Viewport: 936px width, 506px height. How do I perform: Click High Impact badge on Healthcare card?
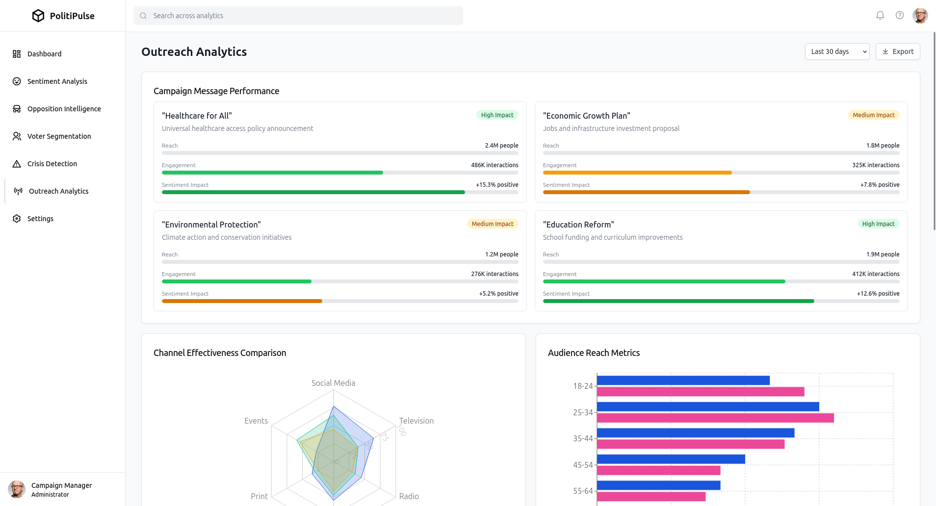pyautogui.click(x=497, y=115)
